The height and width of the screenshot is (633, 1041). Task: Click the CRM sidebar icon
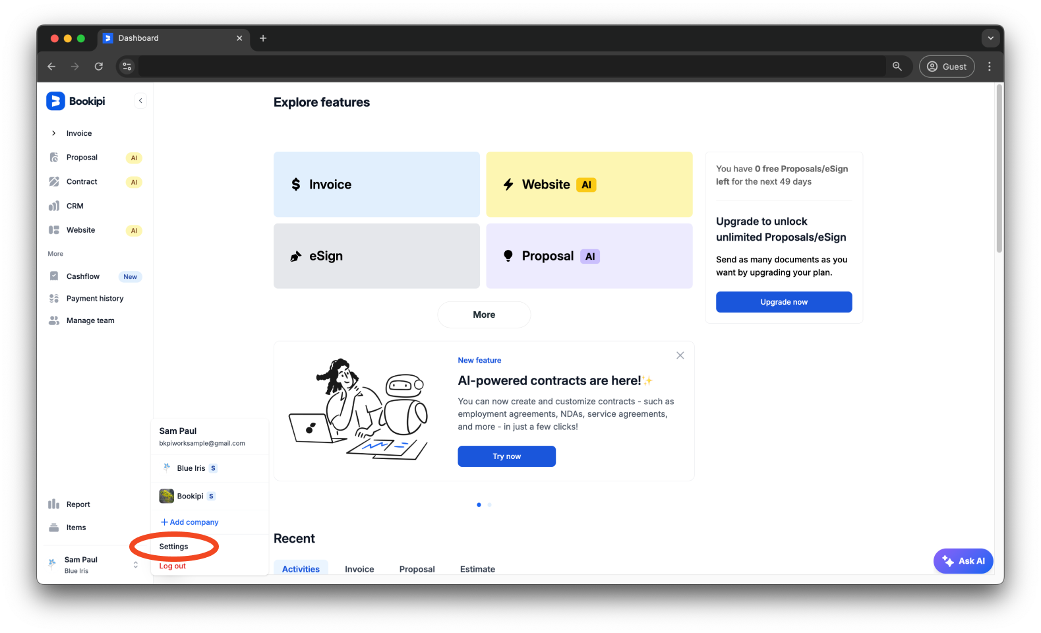click(54, 206)
